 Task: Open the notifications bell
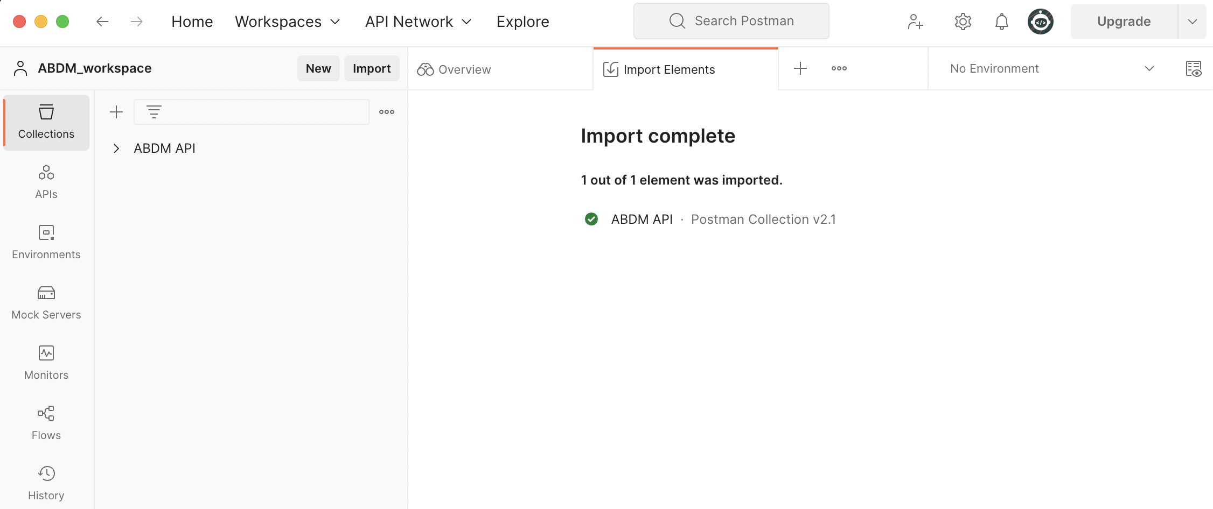pos(1001,22)
